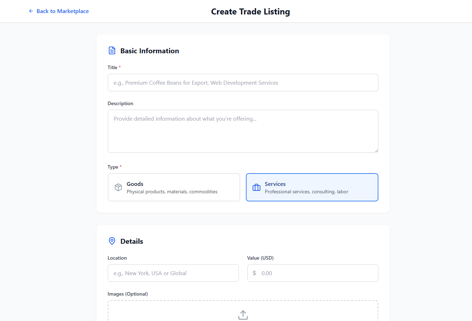The width and height of the screenshot is (472, 321).
Task: Go back to Marketplace
Action: pos(63,11)
